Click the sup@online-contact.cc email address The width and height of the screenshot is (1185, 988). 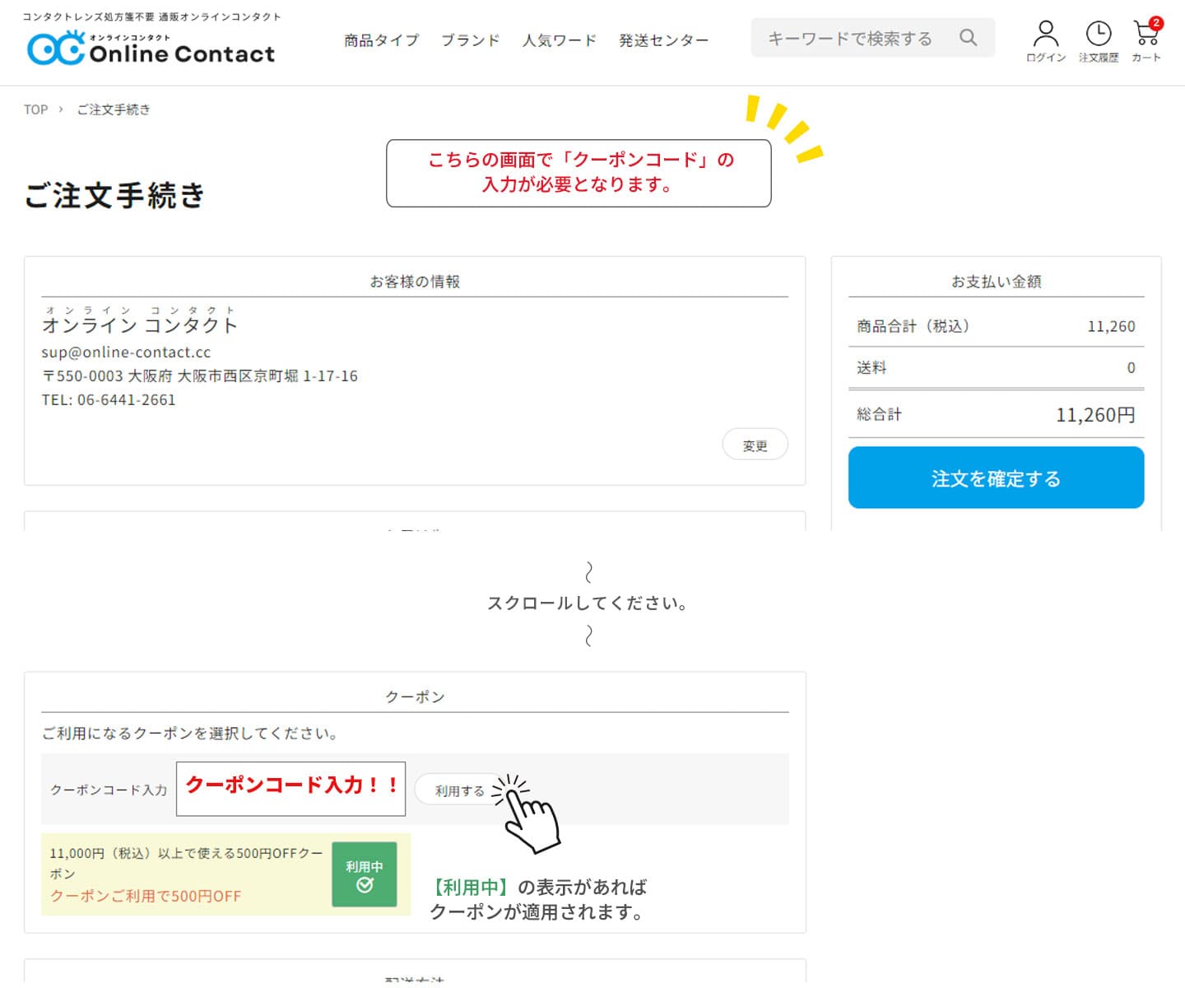tap(126, 352)
